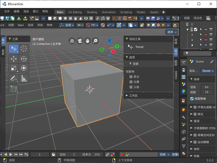Select the Annotate pencil tool
217x163 pixels.
pos(13,78)
